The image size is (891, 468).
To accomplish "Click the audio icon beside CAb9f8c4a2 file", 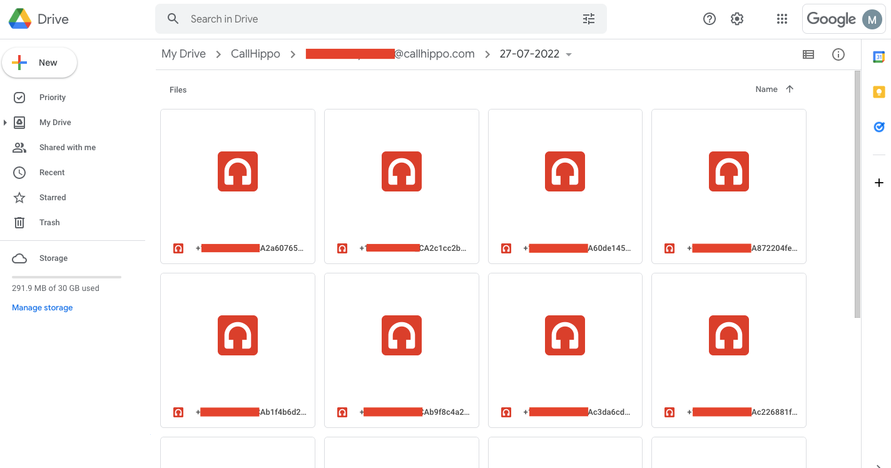I will [x=342, y=412].
